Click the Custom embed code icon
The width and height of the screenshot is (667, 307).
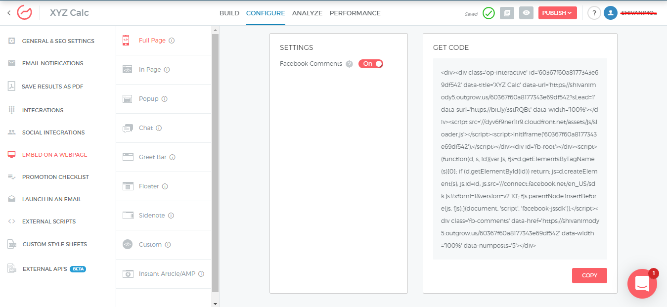tap(128, 244)
